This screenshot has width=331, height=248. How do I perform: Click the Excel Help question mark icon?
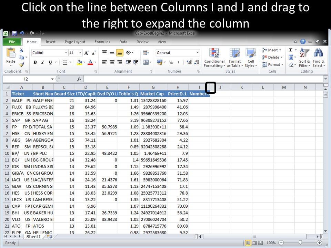[303, 42]
